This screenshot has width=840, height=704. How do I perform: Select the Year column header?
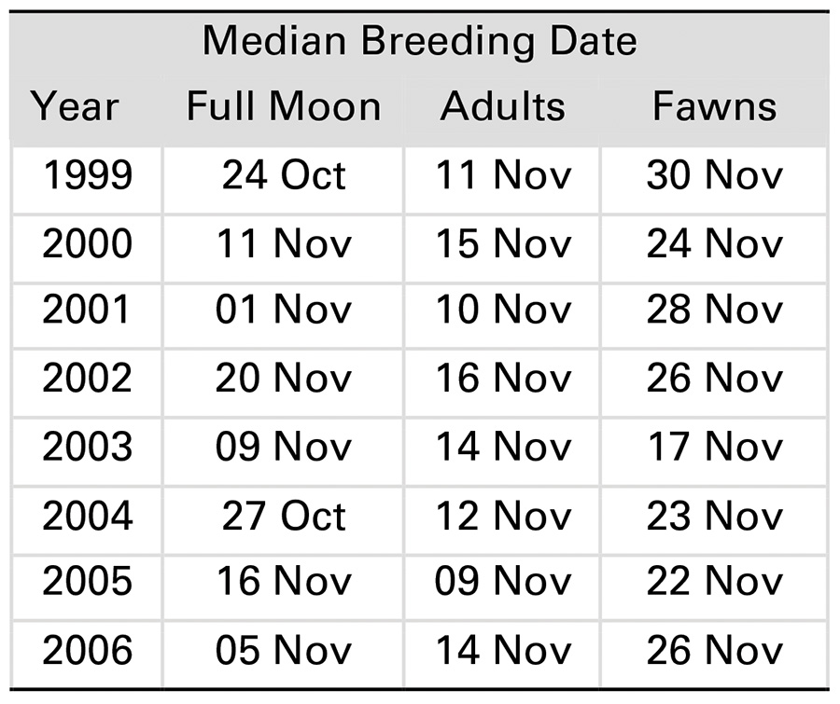[x=75, y=106]
